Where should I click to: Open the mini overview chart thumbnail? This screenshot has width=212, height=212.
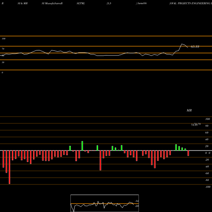click(x=105, y=203)
